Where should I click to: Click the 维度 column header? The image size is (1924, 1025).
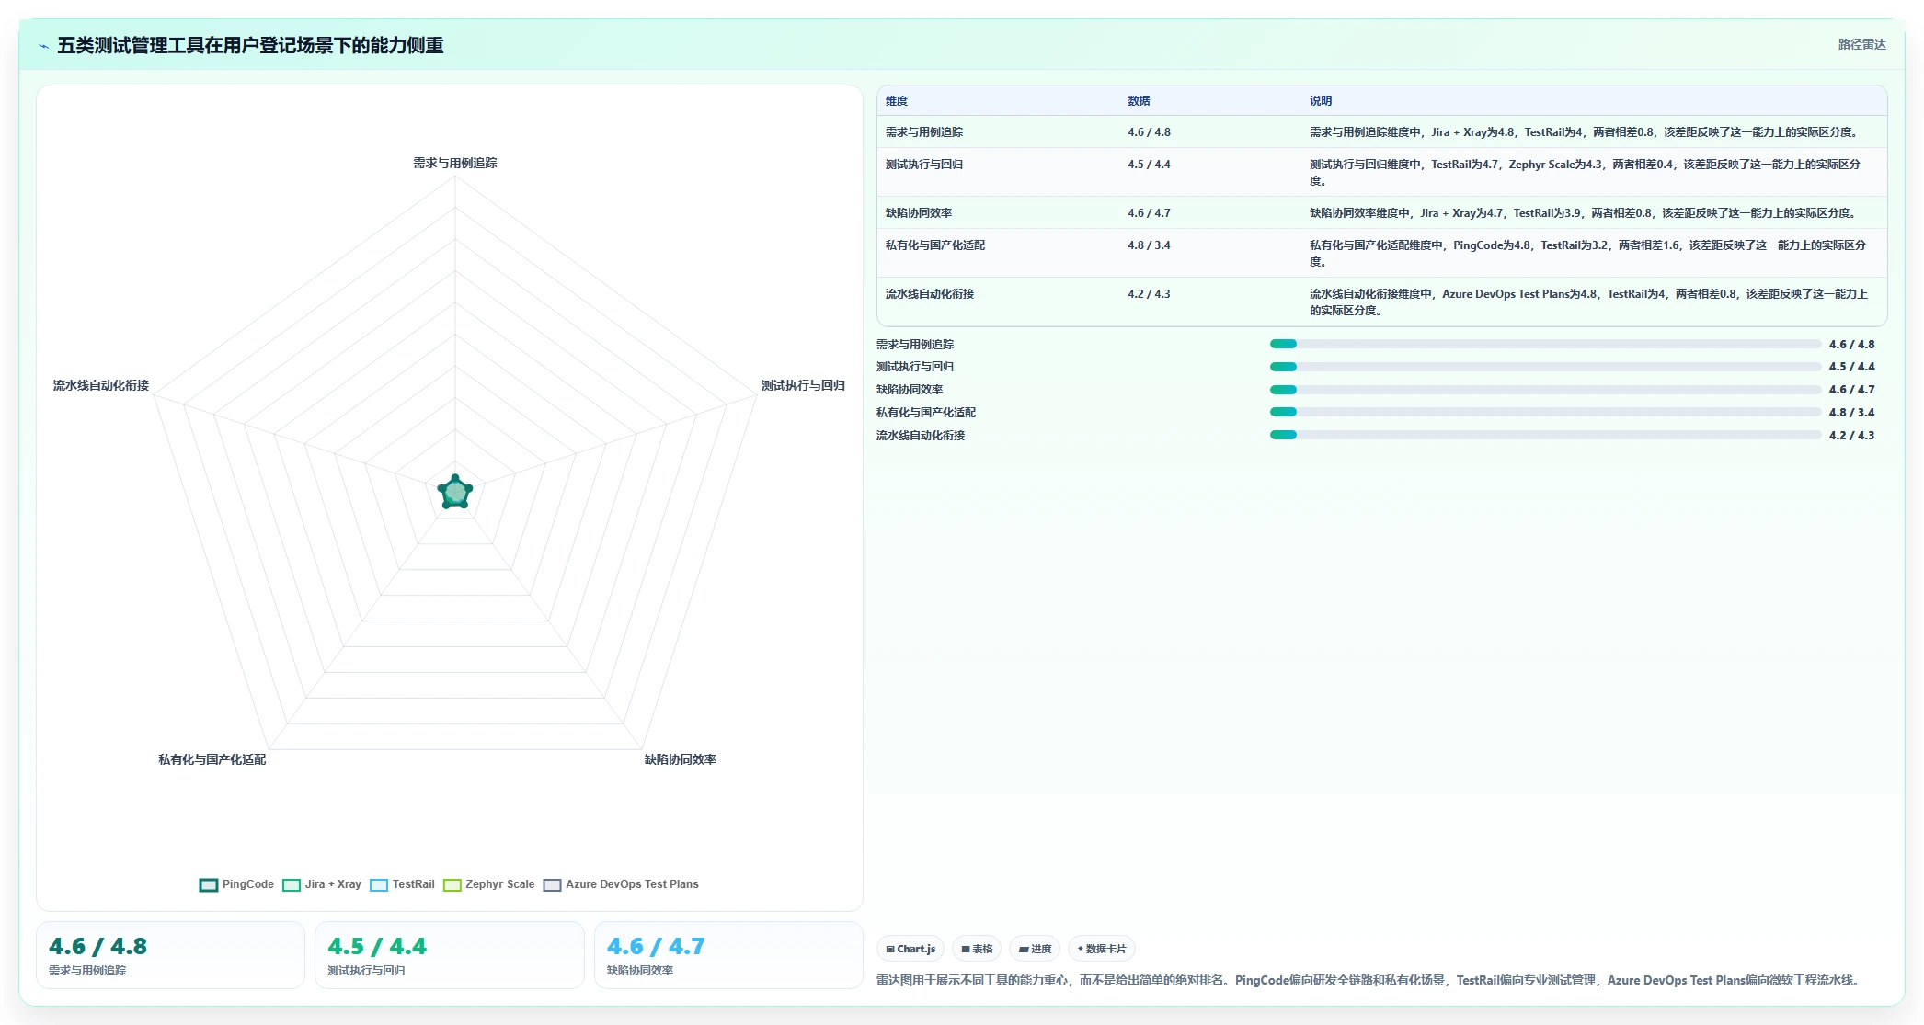897,101
